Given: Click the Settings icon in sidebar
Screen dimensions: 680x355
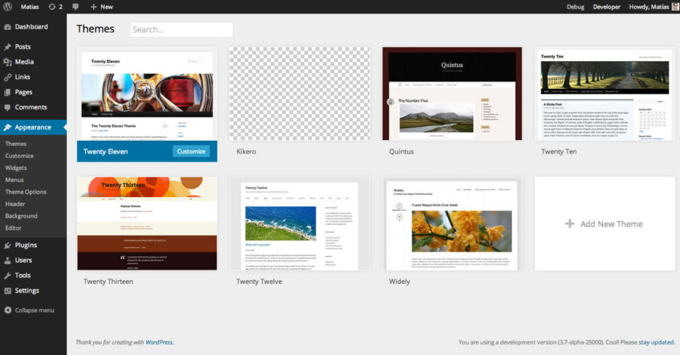Looking at the screenshot, I should click(x=7, y=291).
